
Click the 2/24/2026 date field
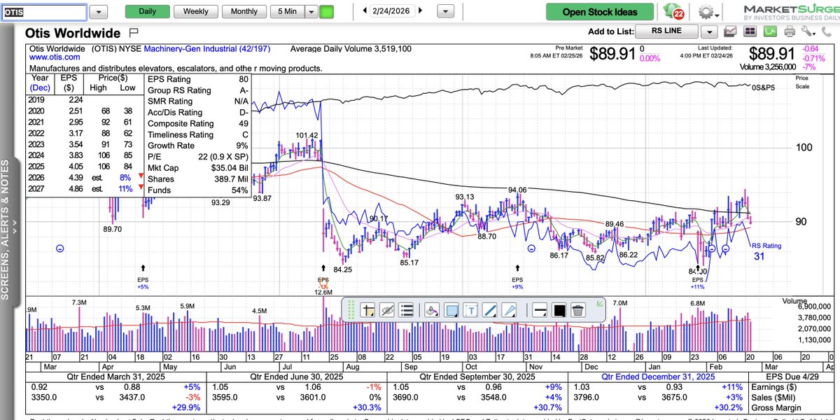click(x=392, y=12)
